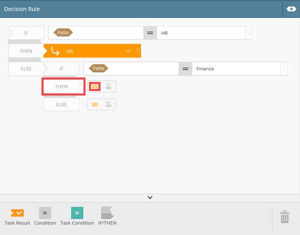Click the Finance value input field
Screen dimensions: 300x235
pos(236,68)
